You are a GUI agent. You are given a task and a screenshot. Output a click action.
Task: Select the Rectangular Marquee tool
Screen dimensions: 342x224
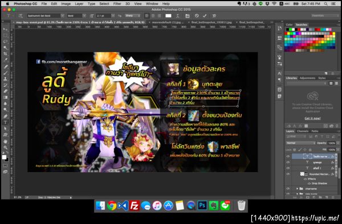pos(6,35)
